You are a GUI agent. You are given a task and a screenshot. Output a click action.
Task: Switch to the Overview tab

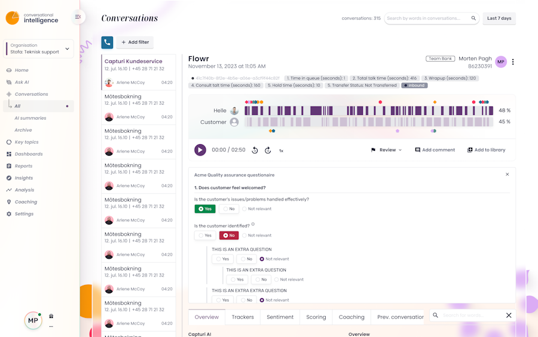(207, 317)
